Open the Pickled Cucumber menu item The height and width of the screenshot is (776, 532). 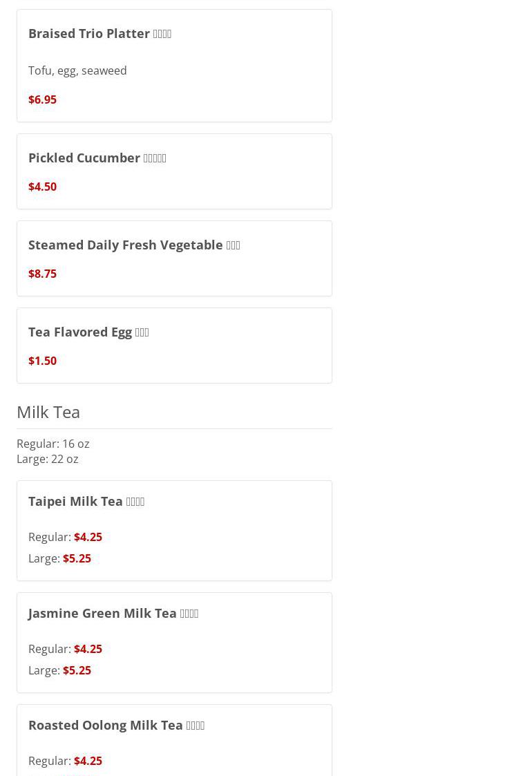point(97,158)
